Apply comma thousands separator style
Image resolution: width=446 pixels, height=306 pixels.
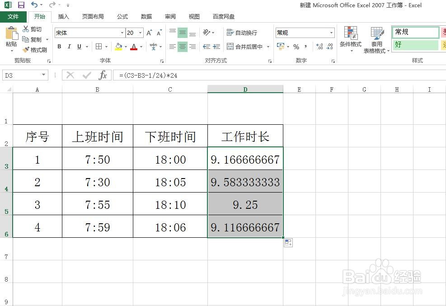(x=306, y=47)
